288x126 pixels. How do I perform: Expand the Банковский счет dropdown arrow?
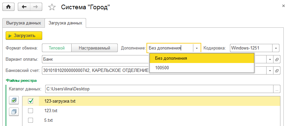[x=270, y=71]
